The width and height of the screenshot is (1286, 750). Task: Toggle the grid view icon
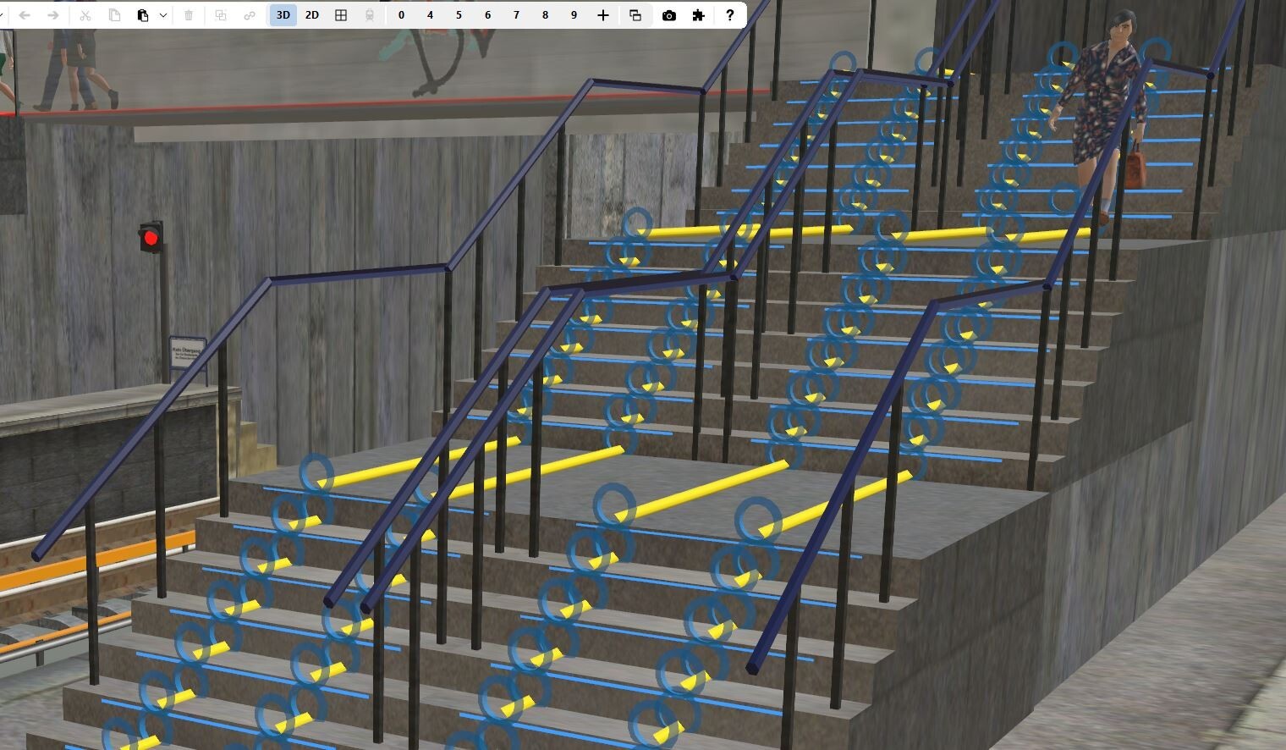tap(341, 15)
